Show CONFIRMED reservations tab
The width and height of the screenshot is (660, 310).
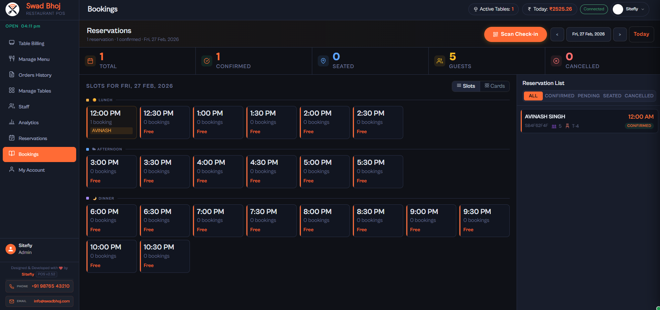pos(559,96)
